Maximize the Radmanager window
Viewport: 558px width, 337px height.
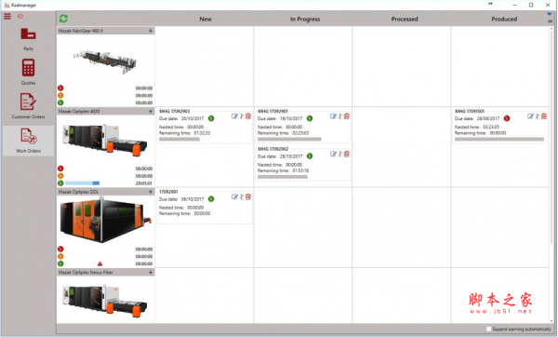tap(531, 5)
